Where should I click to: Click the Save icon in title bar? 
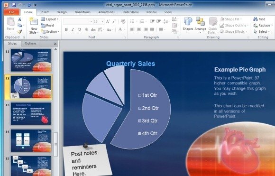[14, 5]
